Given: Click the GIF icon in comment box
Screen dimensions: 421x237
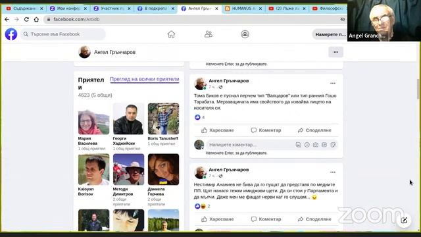Looking at the screenshot, I should pos(324,145).
